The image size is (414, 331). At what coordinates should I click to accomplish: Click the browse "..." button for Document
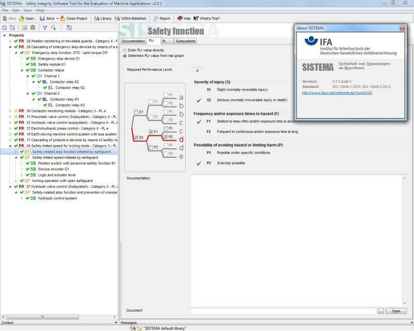(x=380, y=311)
